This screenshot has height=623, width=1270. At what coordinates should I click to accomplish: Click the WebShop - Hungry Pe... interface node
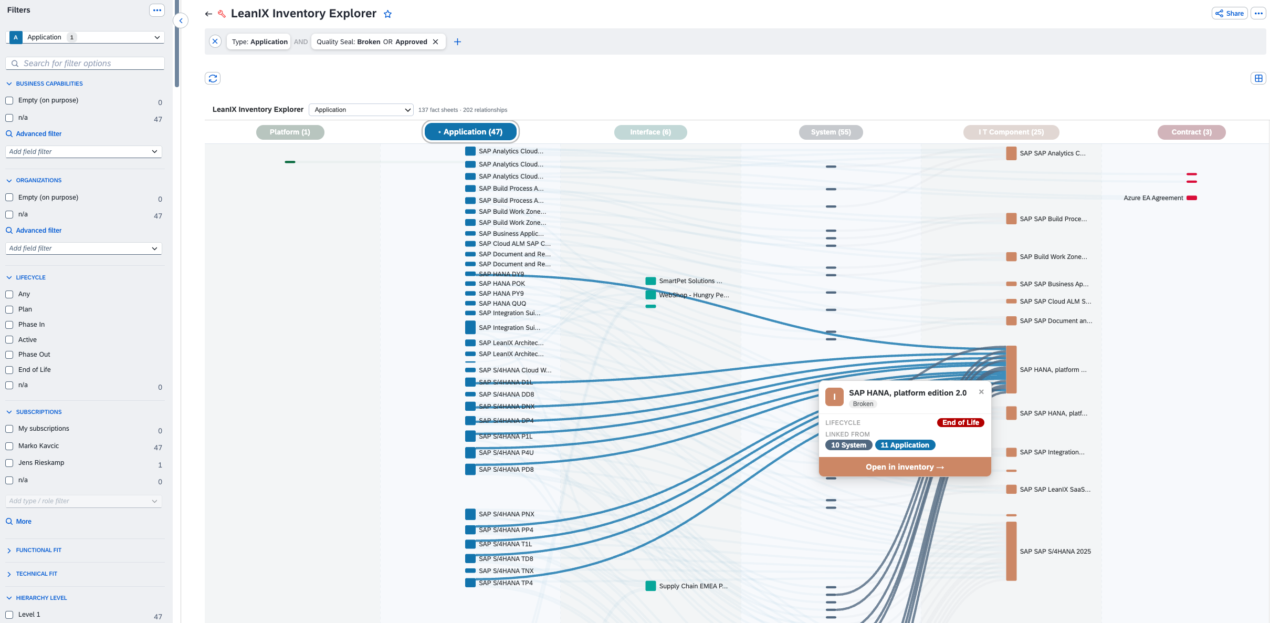click(x=650, y=295)
